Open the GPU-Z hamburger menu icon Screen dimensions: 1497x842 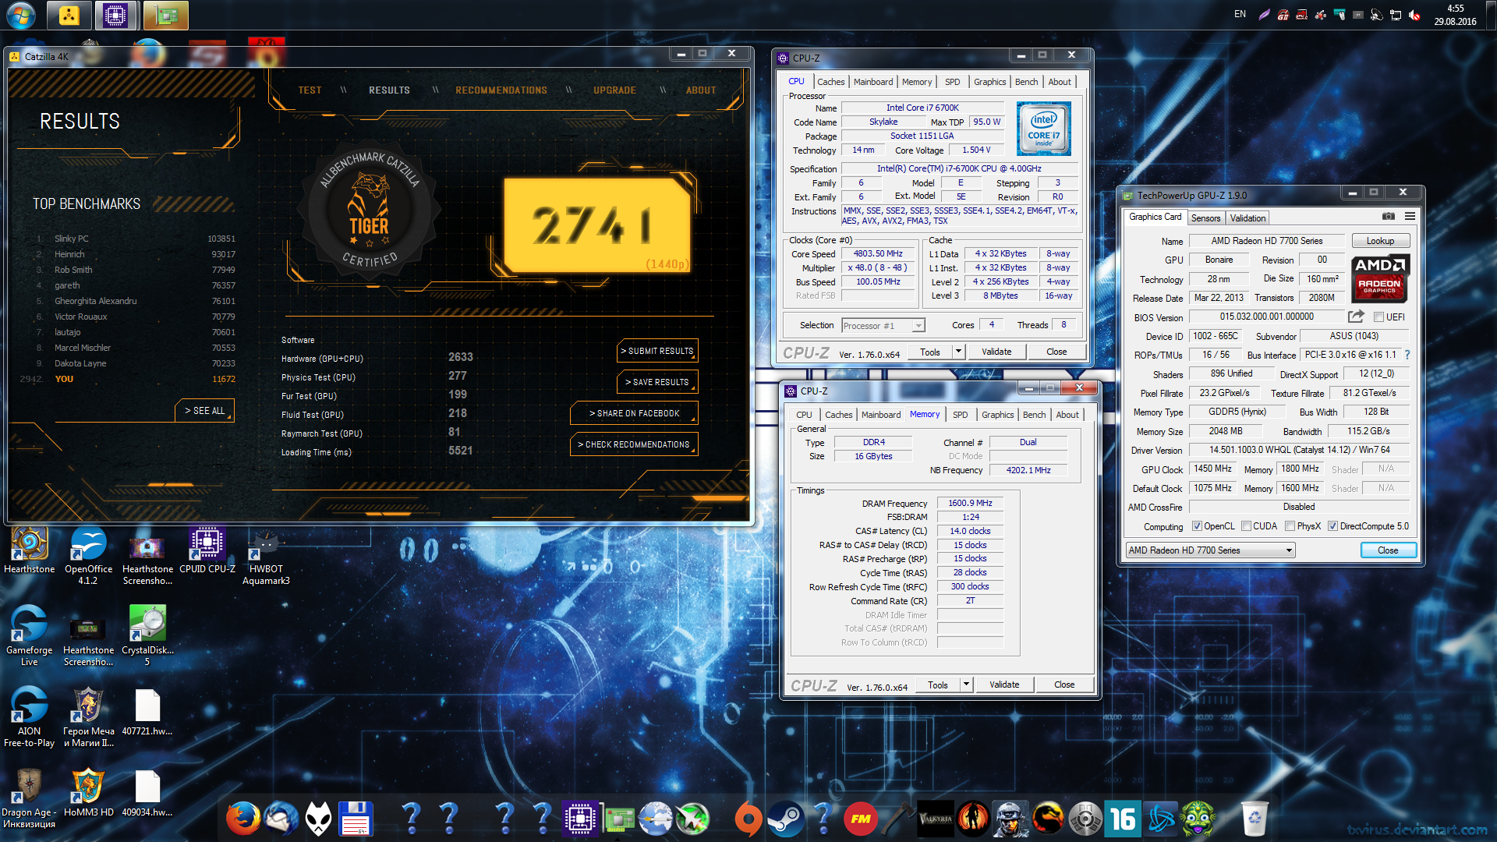[1410, 217]
